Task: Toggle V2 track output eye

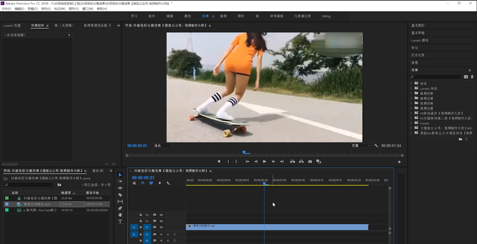Action: click(x=161, y=221)
